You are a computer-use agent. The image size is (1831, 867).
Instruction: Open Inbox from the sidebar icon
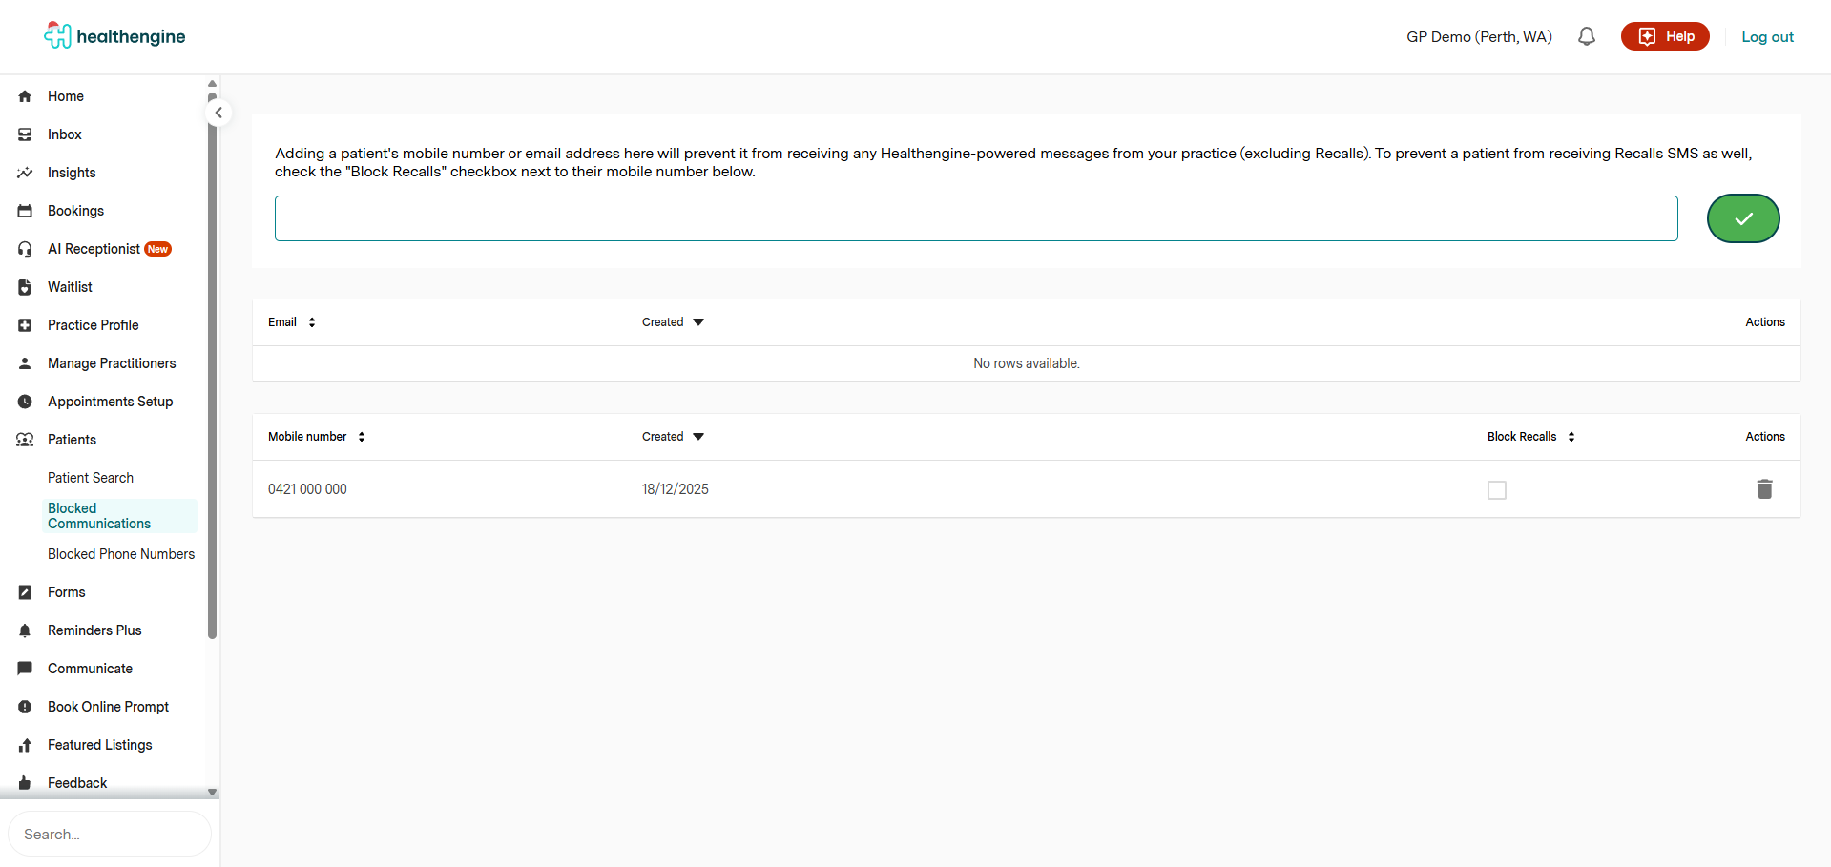click(25, 134)
